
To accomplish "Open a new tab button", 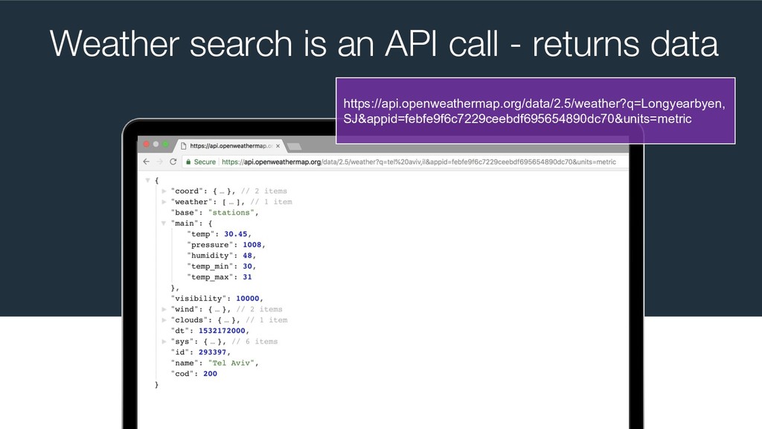I will (x=295, y=147).
